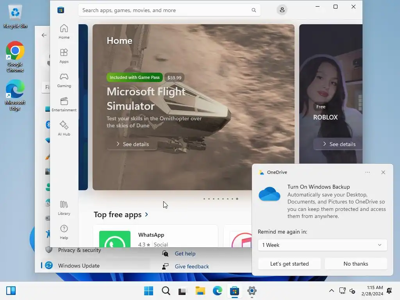400x300 pixels.
Task: Switch to Microsoft Store on the taskbar
Action: click(x=234, y=291)
